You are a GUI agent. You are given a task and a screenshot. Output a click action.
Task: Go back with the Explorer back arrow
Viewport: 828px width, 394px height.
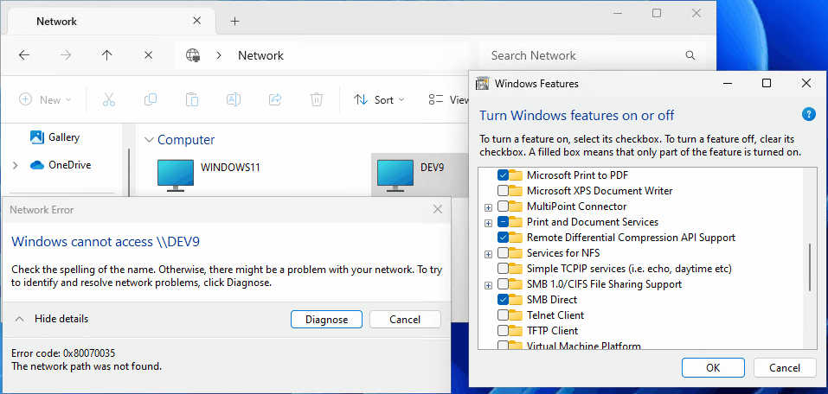tap(23, 55)
